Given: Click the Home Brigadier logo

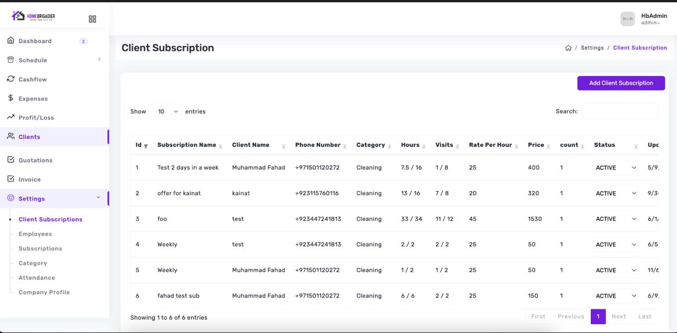Looking at the screenshot, I should point(33,16).
